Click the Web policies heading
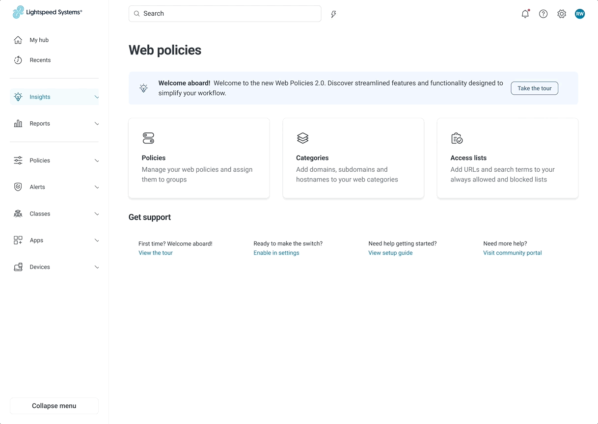 (x=165, y=50)
